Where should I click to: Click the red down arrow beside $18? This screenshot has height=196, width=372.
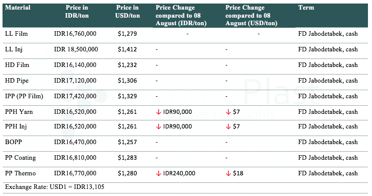[x=228, y=174]
